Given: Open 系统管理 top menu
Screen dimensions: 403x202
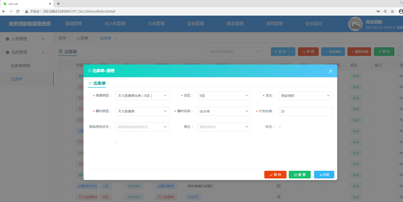Looking at the screenshot, I should pos(274,23).
